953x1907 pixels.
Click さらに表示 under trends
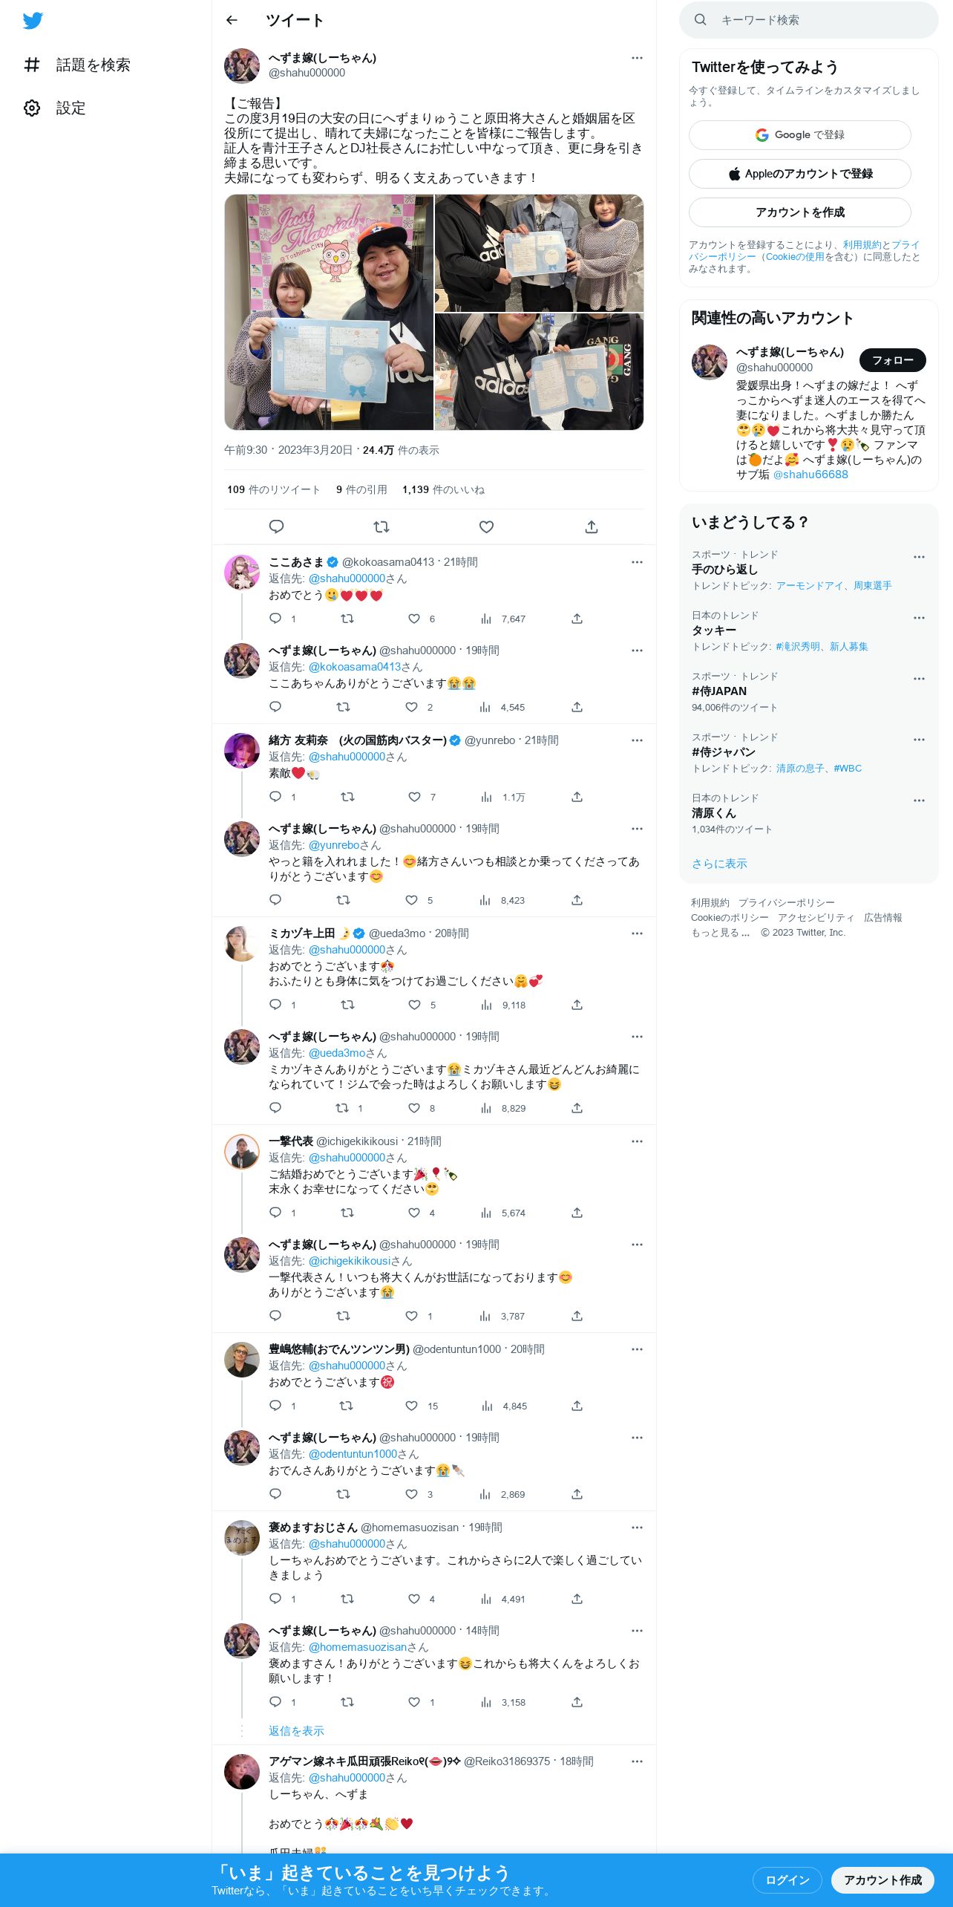coord(719,864)
